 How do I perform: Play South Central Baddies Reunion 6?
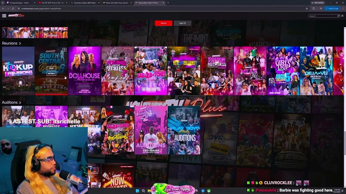[x=51, y=68]
